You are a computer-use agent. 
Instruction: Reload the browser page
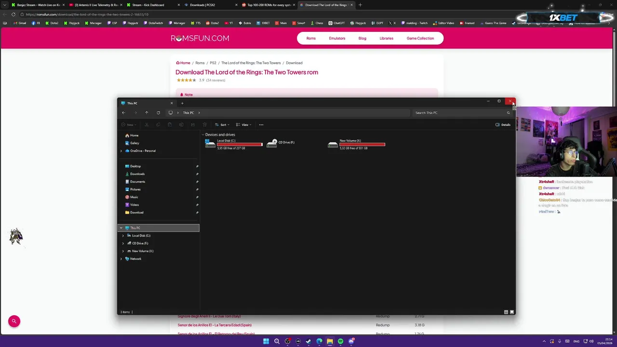(x=13, y=14)
